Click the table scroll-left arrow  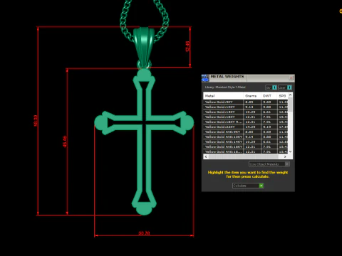point(206,156)
